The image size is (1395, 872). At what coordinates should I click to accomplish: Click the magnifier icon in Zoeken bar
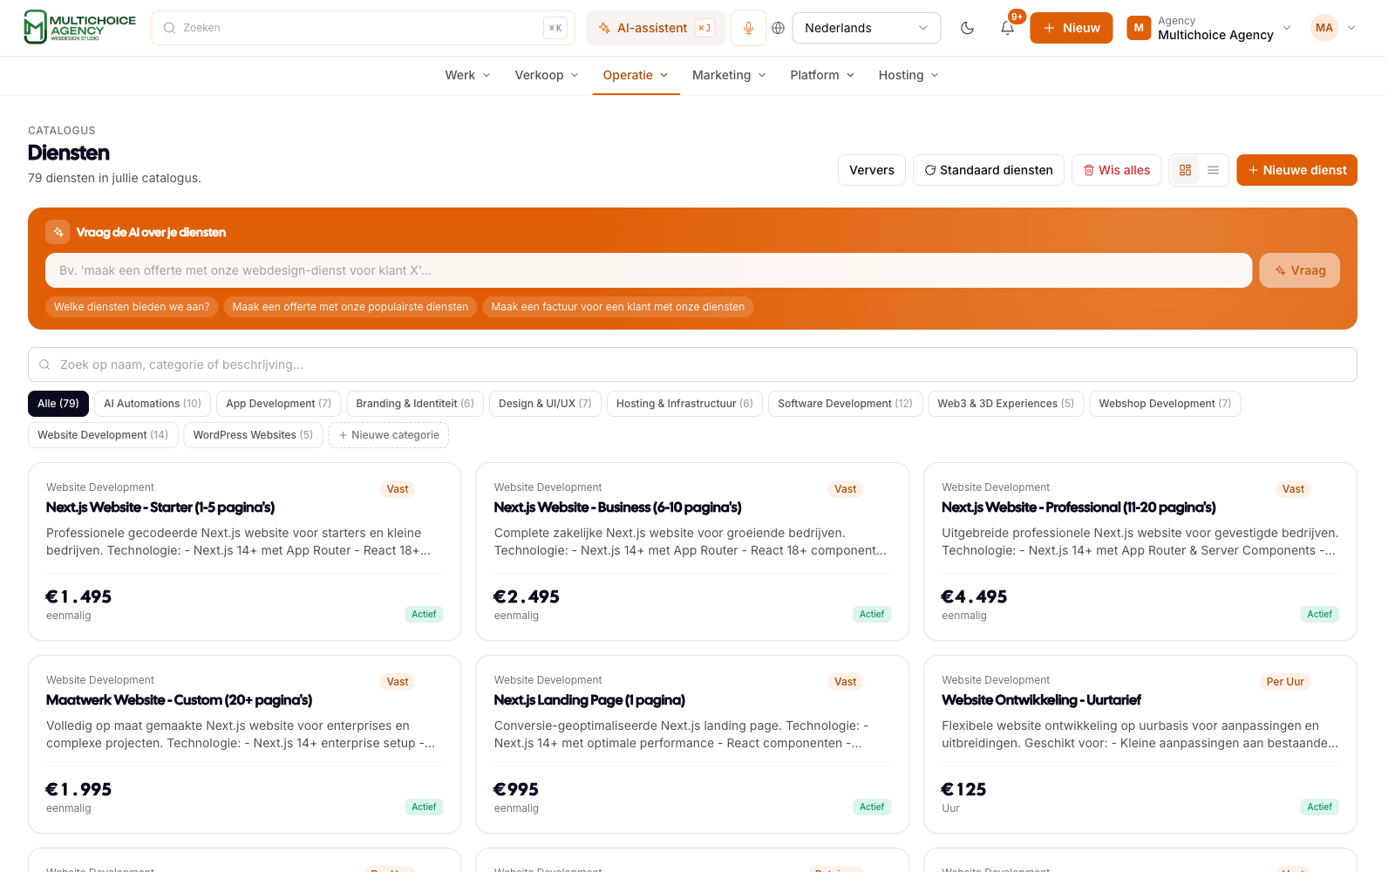point(170,28)
